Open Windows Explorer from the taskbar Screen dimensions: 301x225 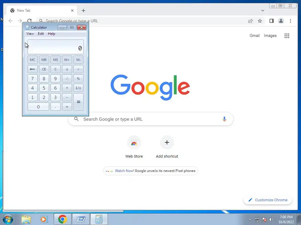(x=26, y=219)
